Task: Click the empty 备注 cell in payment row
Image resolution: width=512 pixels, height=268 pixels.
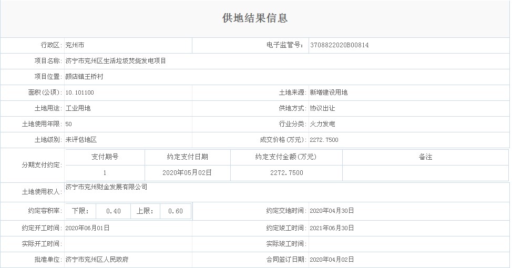Action: click(425, 172)
